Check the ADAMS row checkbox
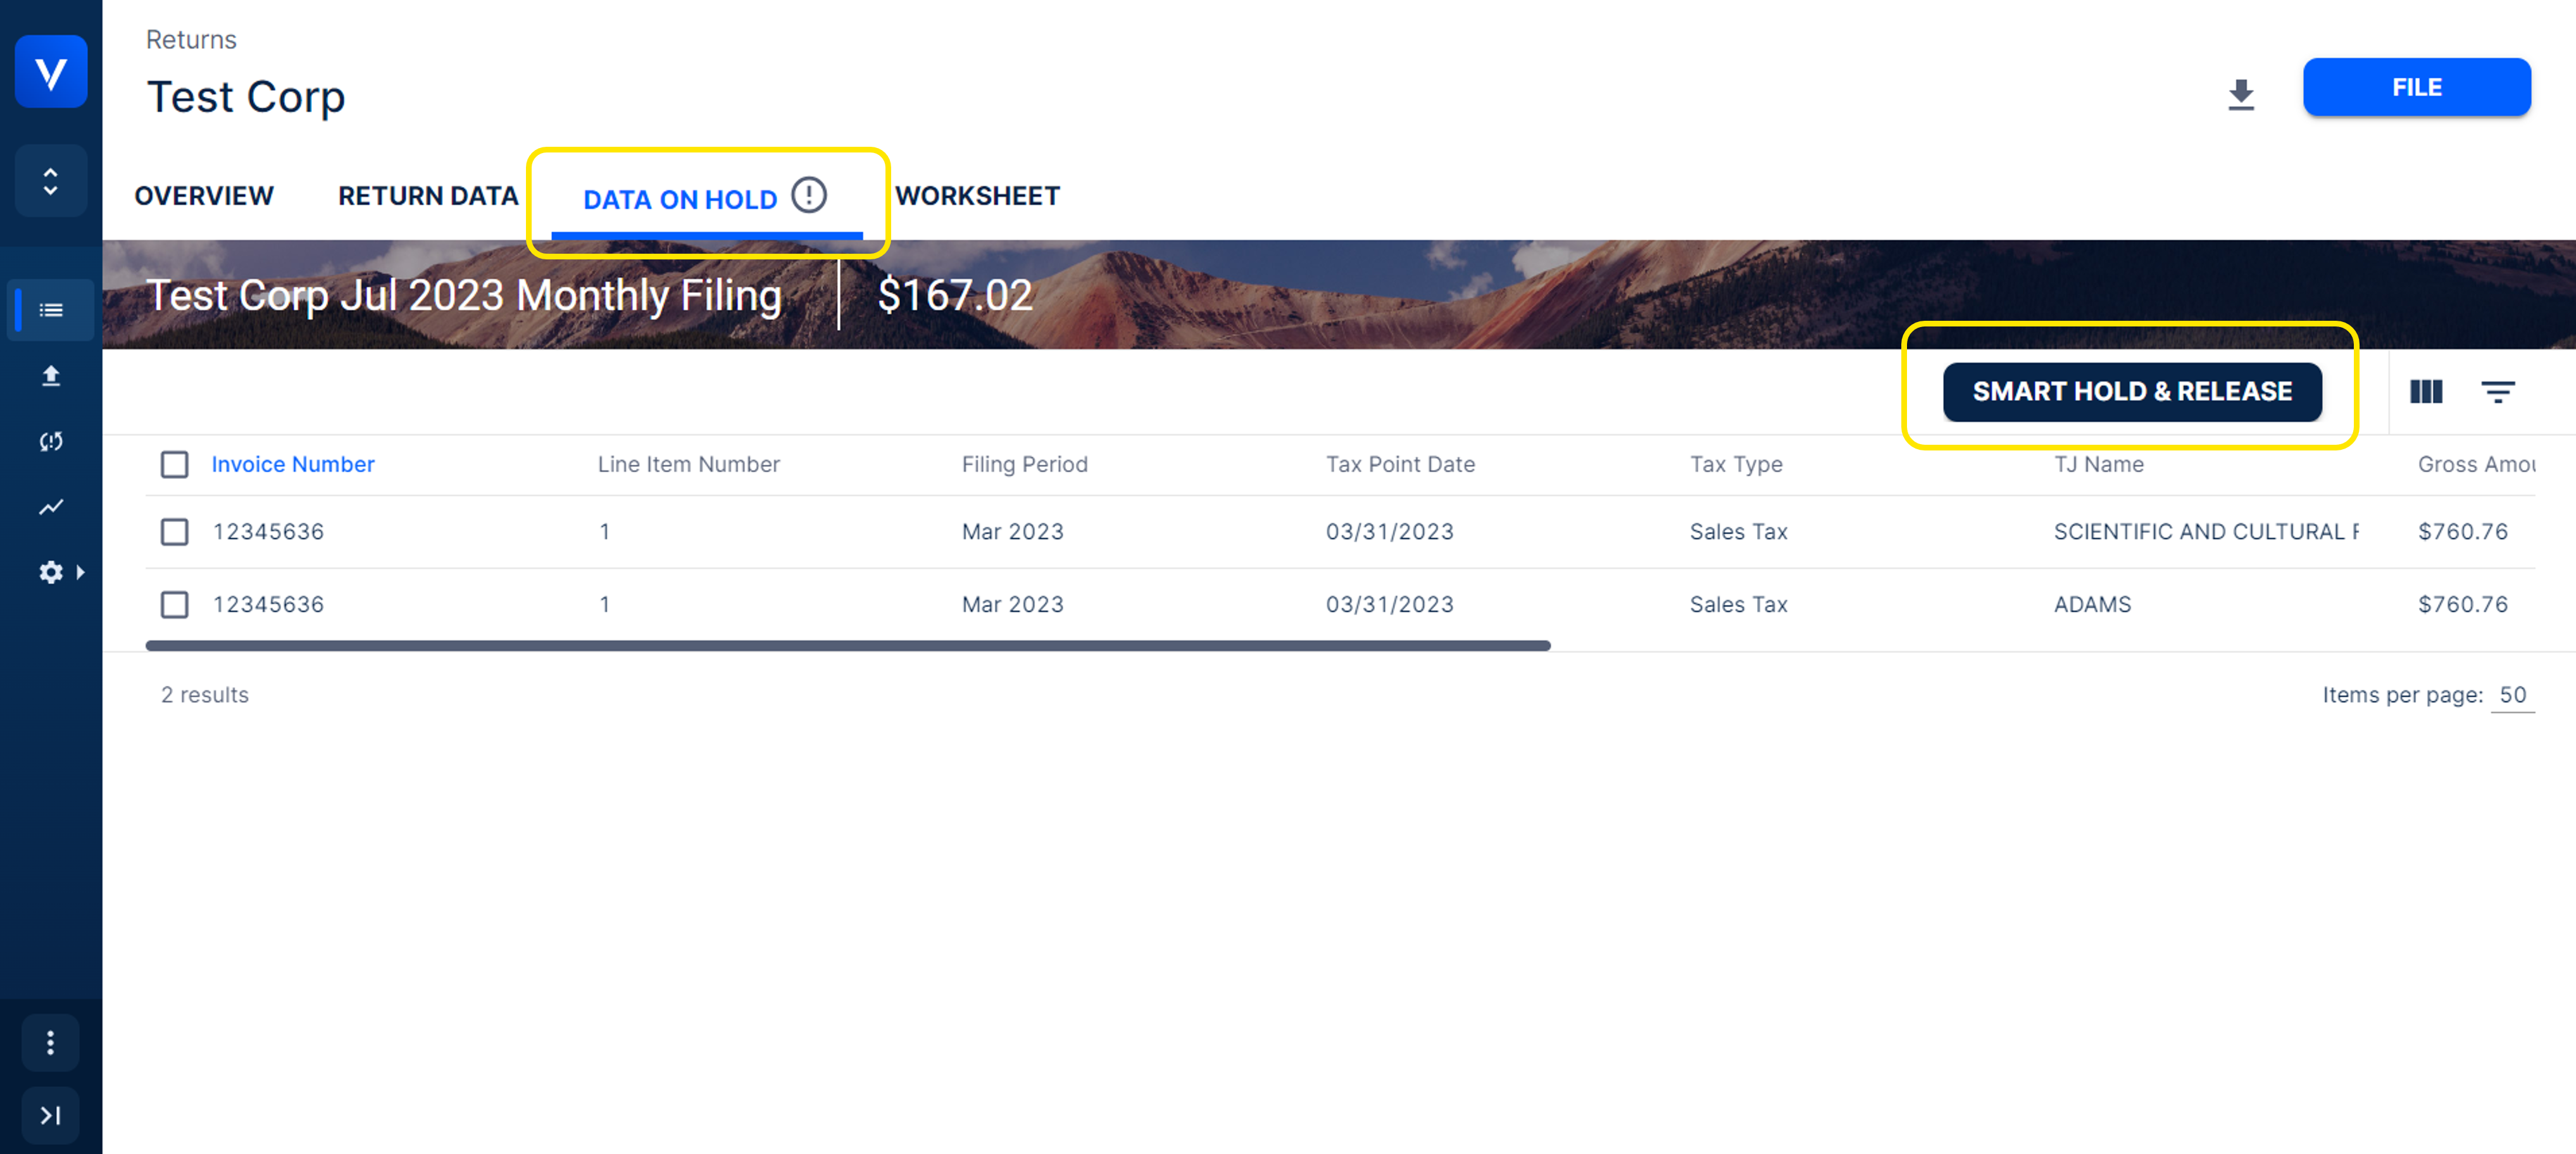 click(x=175, y=605)
